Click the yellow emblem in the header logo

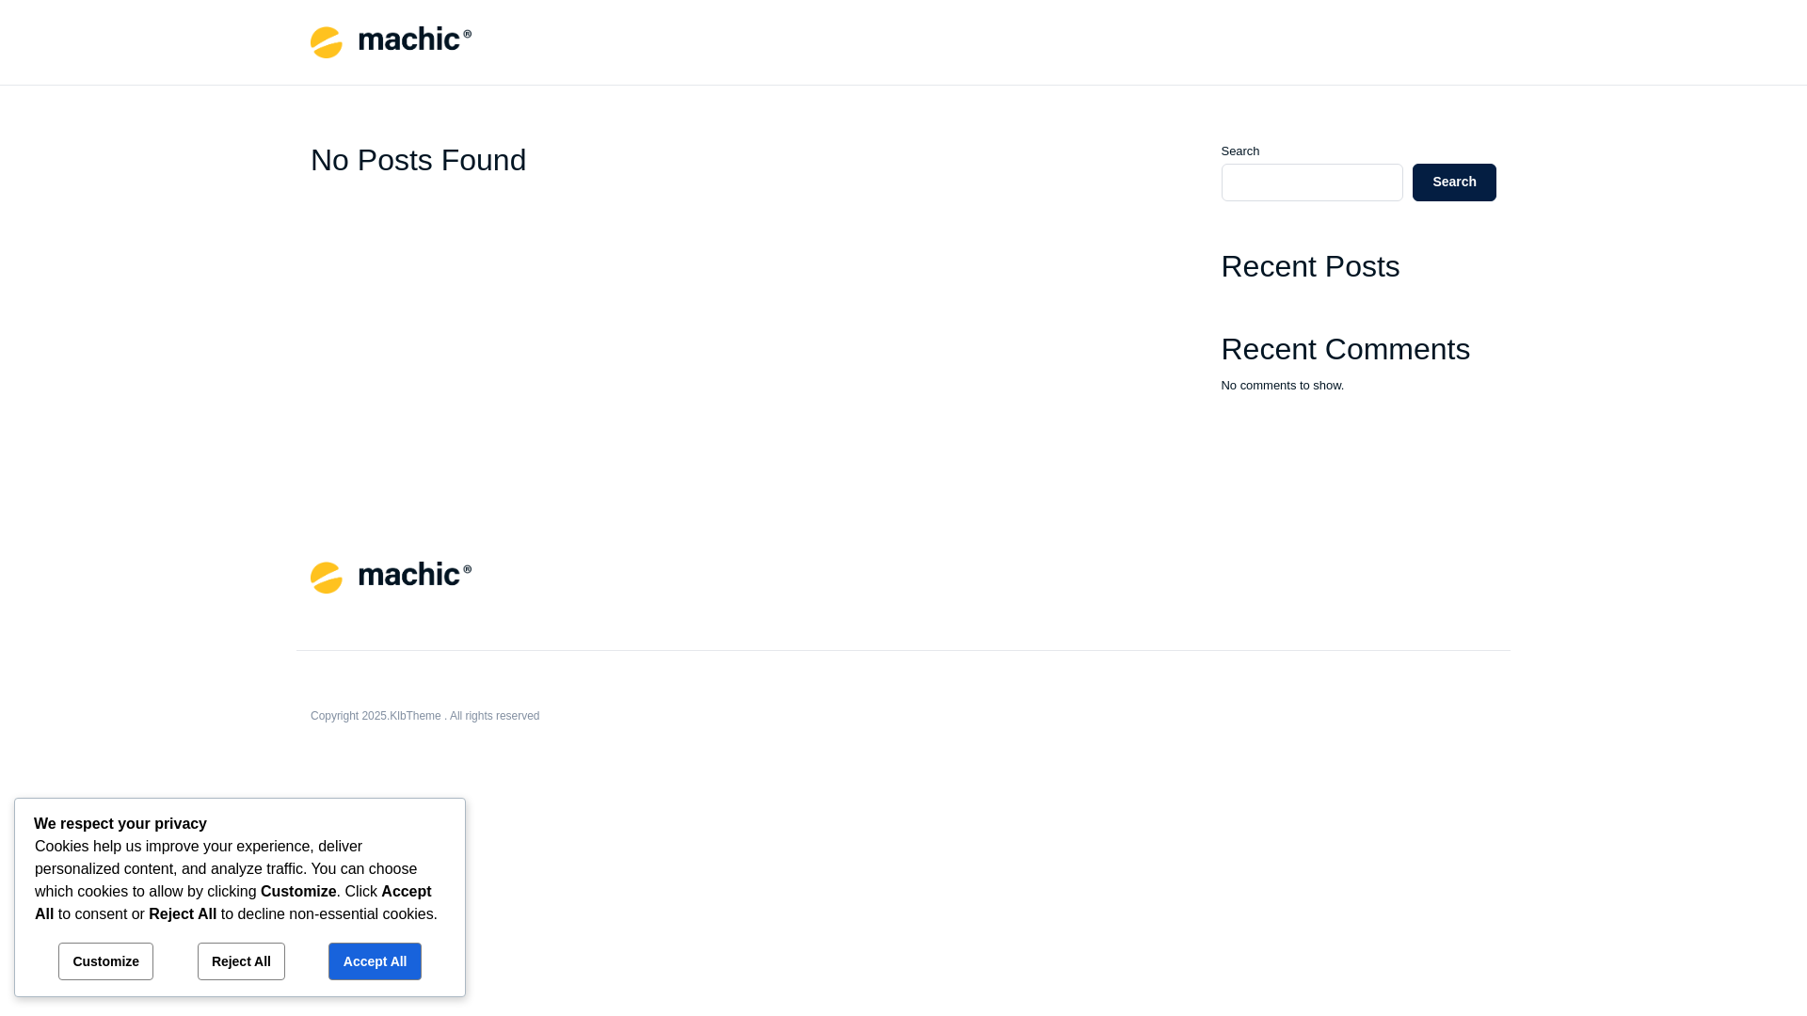click(327, 42)
